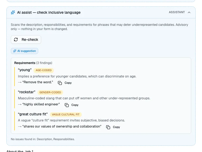Click the sparkle icon in AI suggestion badge
The width and height of the screenshot is (202, 152).
coord(15,51)
